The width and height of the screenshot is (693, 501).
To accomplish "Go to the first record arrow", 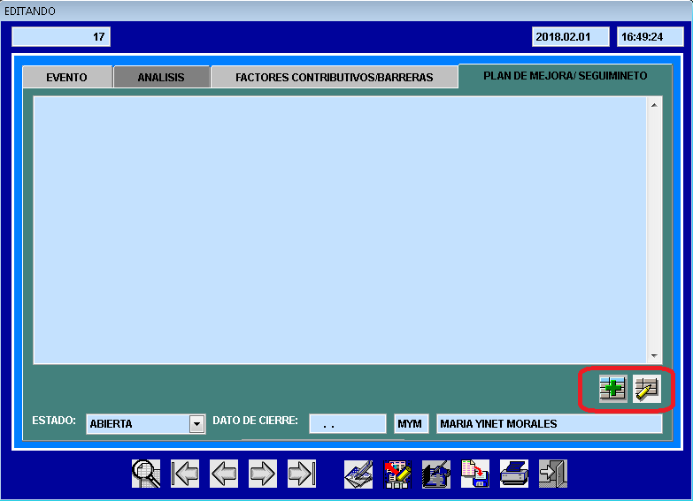I will tap(185, 474).
